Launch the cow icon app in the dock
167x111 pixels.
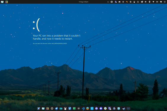tap(65, 108)
